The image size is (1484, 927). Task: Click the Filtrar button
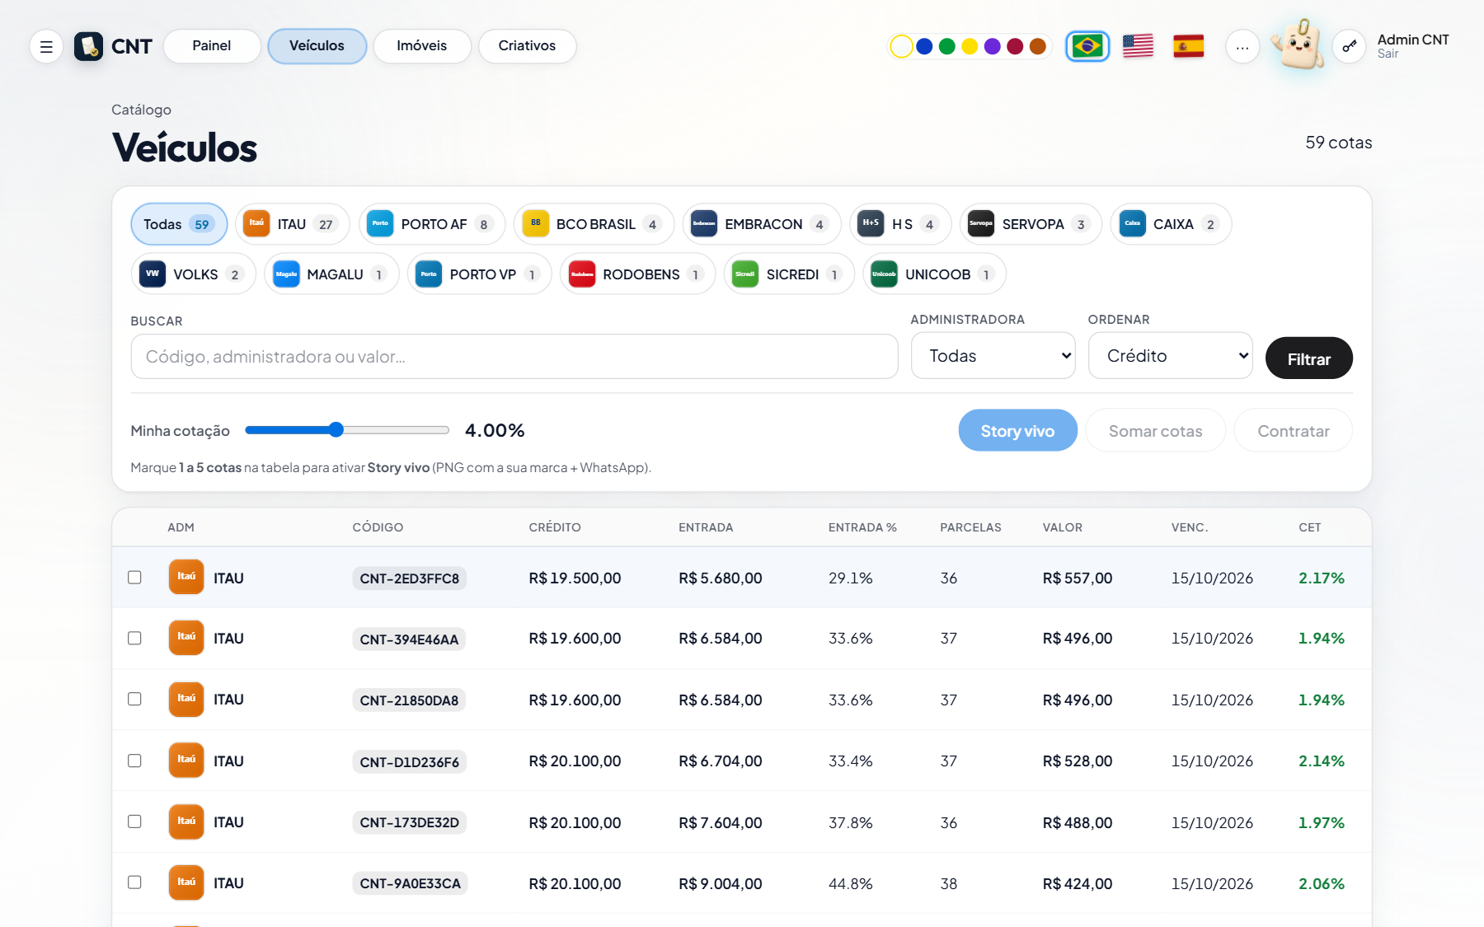click(1308, 358)
